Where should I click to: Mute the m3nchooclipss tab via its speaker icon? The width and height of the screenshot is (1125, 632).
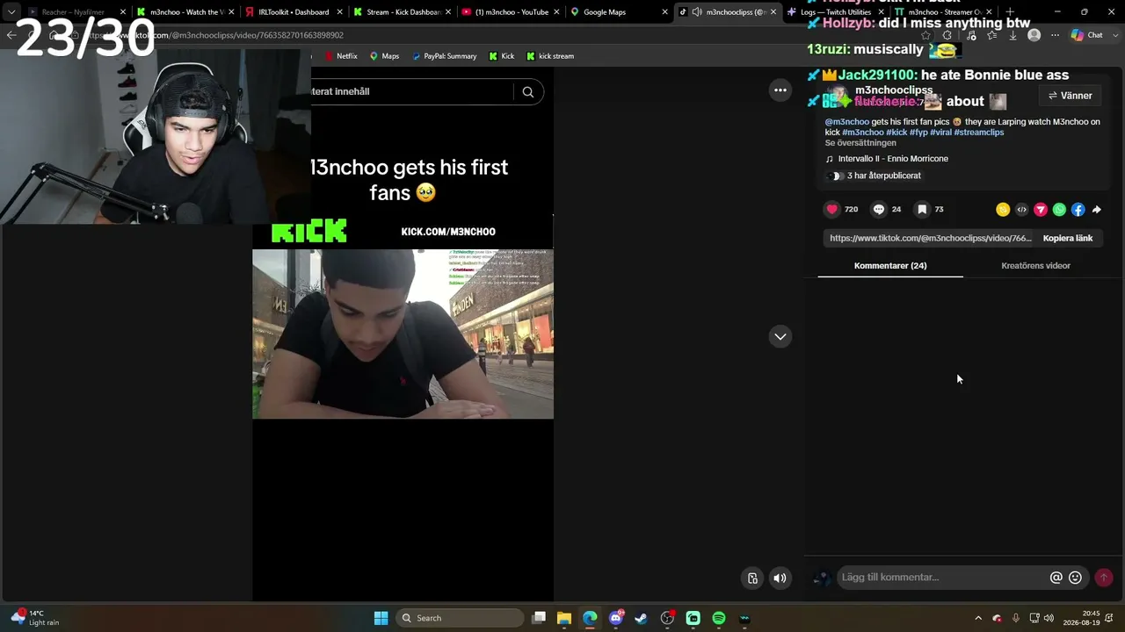(x=697, y=12)
